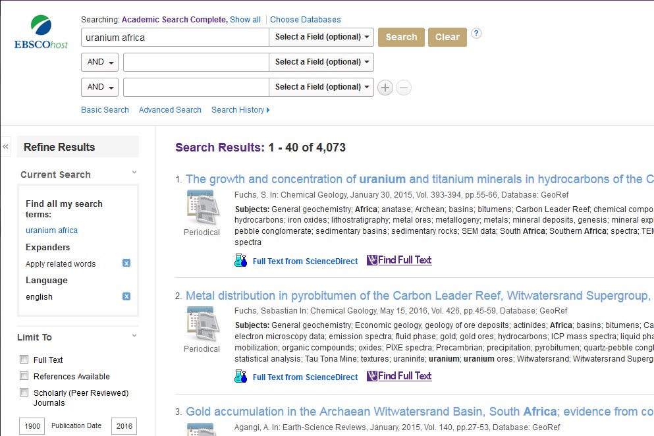
Task: Open result 1 title about uranium minerals
Action: tap(420, 179)
